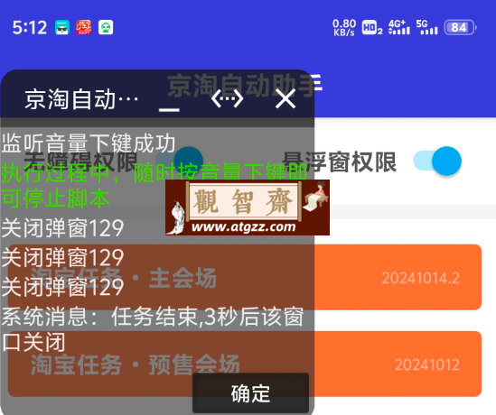This screenshot has width=496, height=415.
Task: Select log line 监听音量下键成功
Action: (x=89, y=143)
